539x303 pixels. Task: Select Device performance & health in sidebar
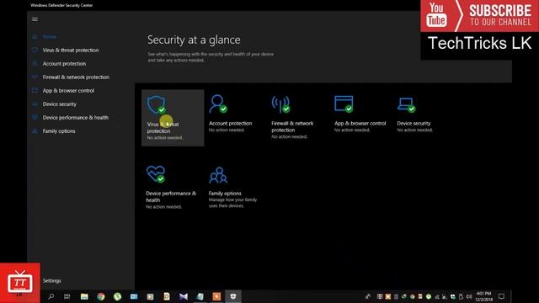coord(75,118)
